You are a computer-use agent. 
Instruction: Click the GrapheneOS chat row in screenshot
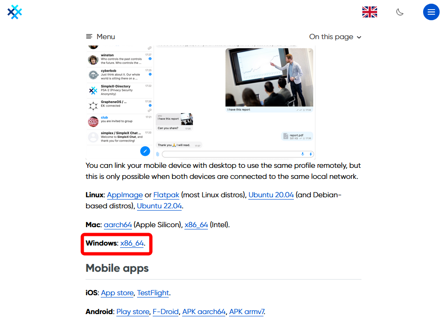120,106
